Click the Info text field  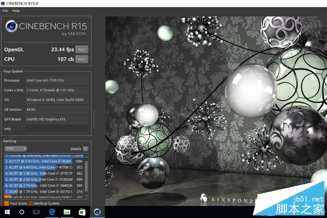[56, 129]
